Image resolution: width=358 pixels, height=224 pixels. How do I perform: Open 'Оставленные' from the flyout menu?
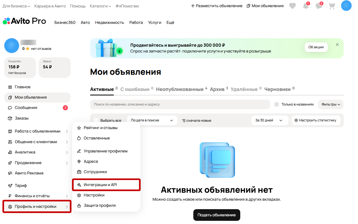[x=106, y=138]
